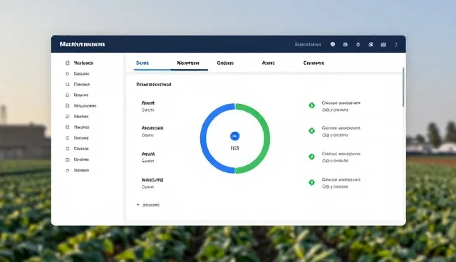Click the square calendar-like icon in the header
This screenshot has height=262, width=456.
(345, 44)
